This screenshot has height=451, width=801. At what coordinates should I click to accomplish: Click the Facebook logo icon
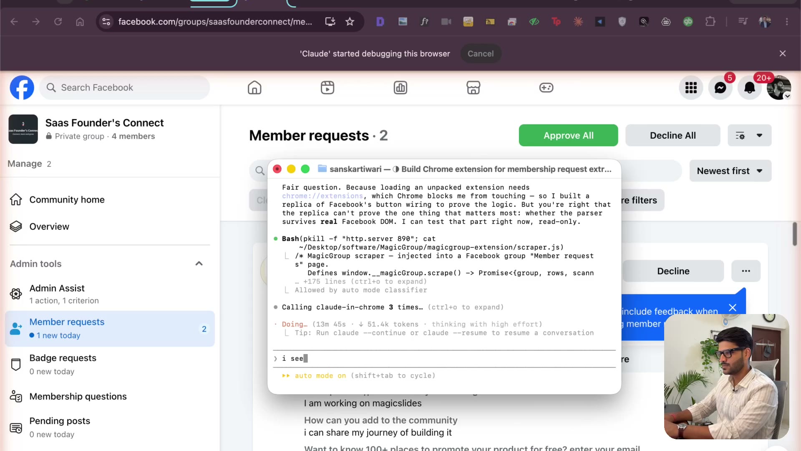[x=22, y=88]
